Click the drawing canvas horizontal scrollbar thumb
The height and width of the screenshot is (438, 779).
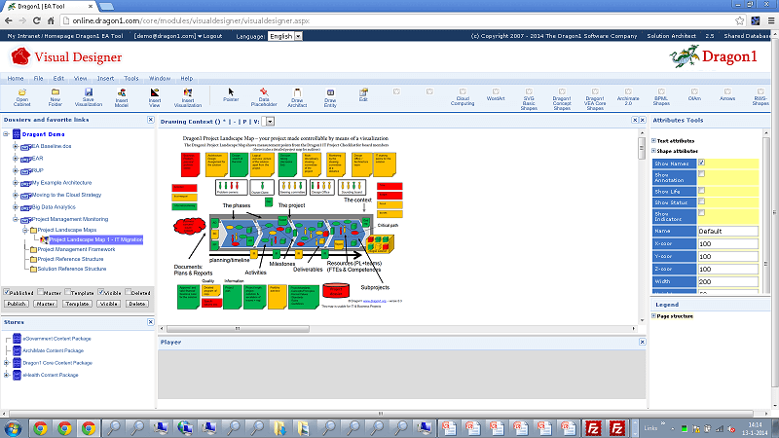[x=238, y=329]
